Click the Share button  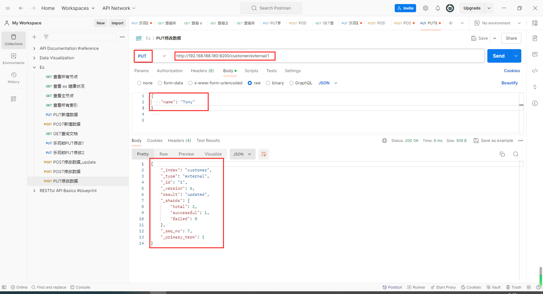pos(511,38)
